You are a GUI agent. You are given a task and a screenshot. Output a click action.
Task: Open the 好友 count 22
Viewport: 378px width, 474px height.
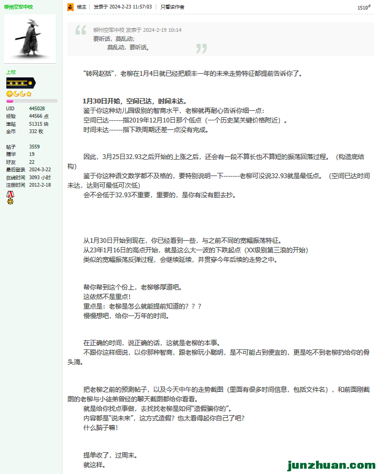tap(31, 162)
